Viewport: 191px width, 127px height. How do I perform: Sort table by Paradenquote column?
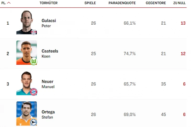[x=122, y=3]
